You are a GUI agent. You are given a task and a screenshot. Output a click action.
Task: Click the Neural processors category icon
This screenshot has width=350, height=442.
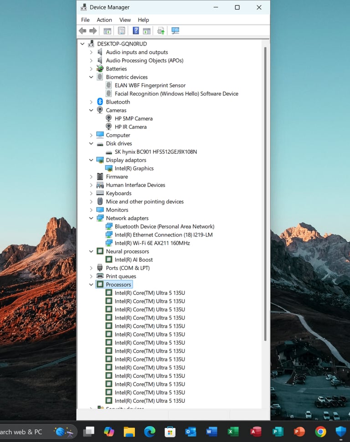click(x=100, y=251)
